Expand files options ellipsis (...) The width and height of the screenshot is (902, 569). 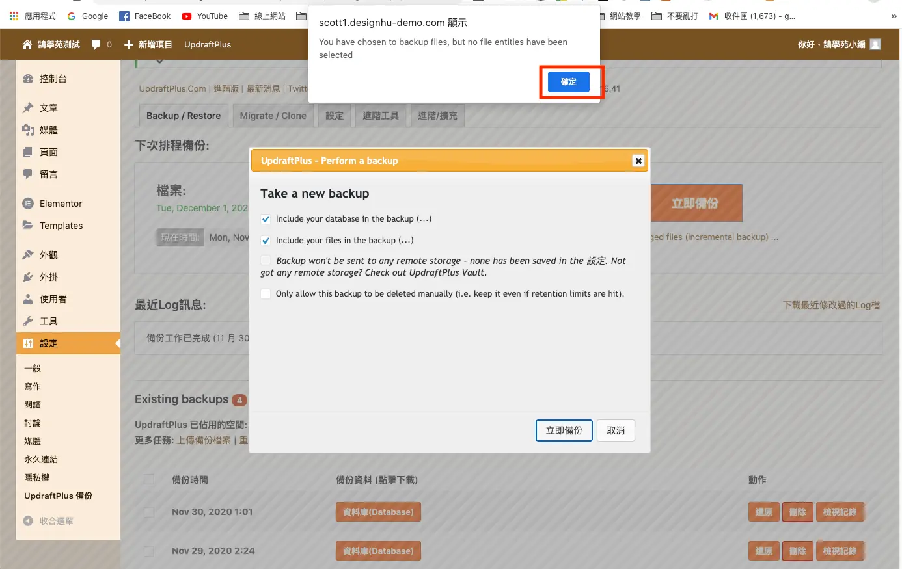point(406,241)
